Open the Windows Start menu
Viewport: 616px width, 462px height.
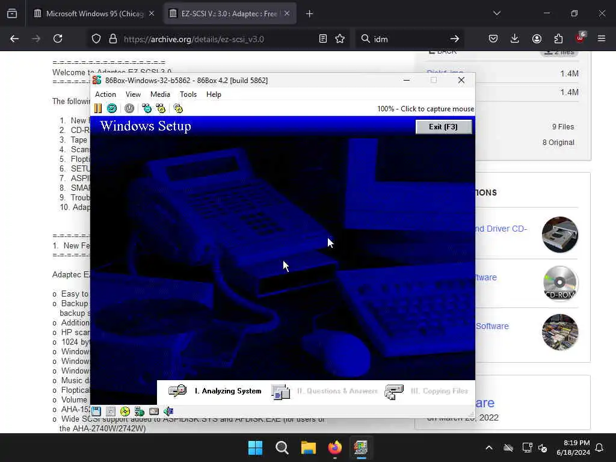[255, 448]
